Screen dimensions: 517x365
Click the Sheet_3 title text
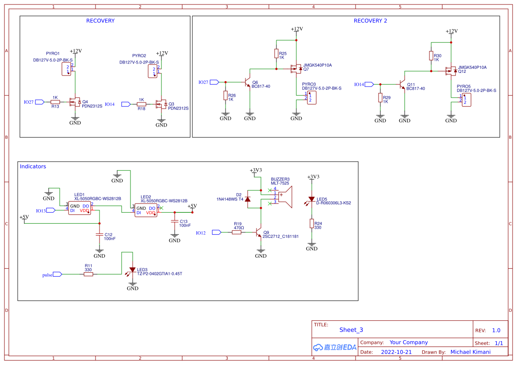click(351, 330)
